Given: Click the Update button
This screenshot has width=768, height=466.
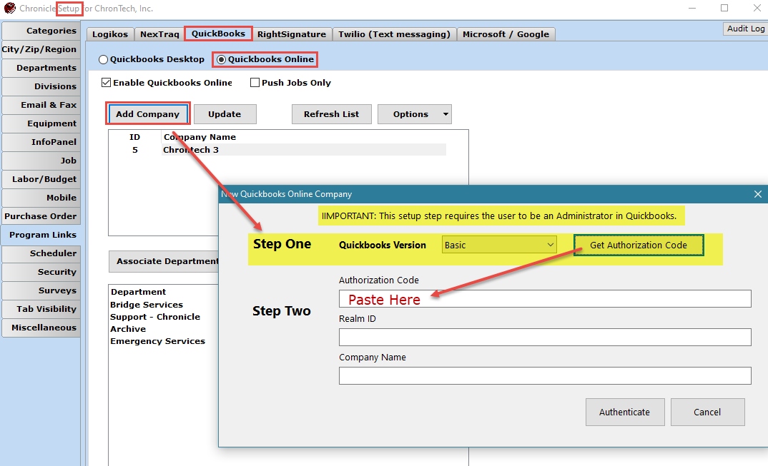Looking at the screenshot, I should pyautogui.click(x=225, y=114).
